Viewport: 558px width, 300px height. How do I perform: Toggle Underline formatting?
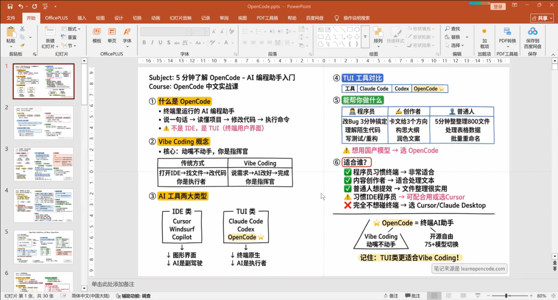pos(161,42)
